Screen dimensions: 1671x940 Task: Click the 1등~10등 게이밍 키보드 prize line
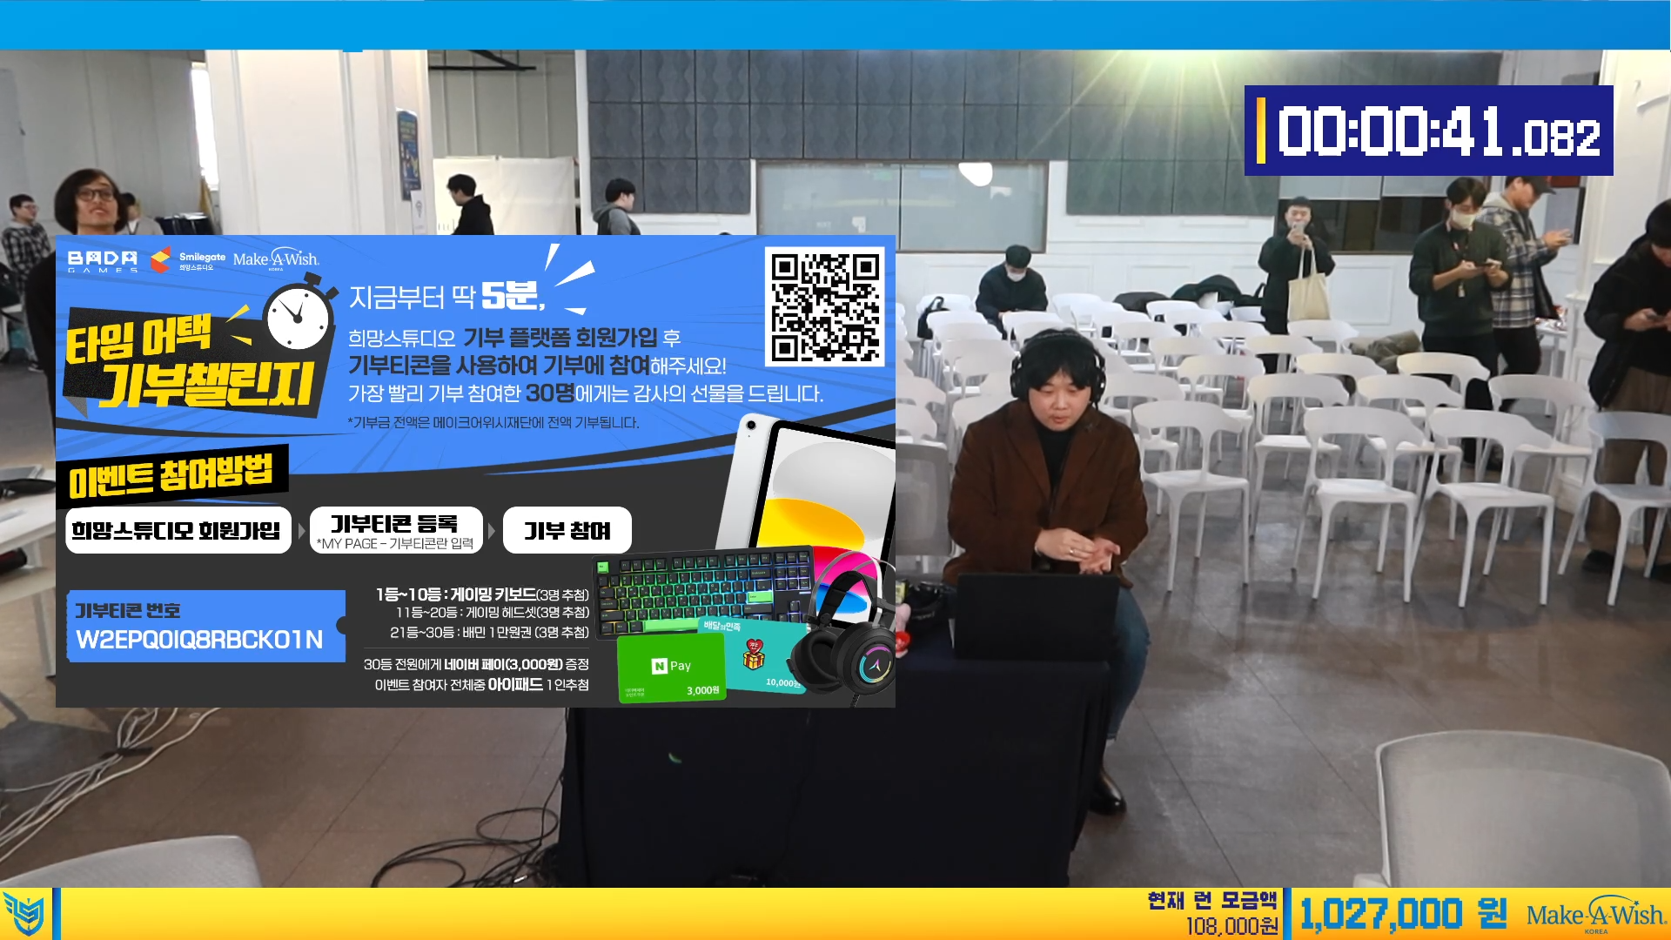point(482,594)
